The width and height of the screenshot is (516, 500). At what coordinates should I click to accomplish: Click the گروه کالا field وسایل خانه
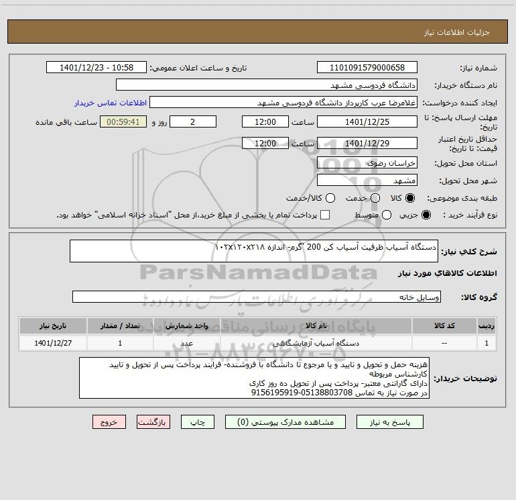257,297
